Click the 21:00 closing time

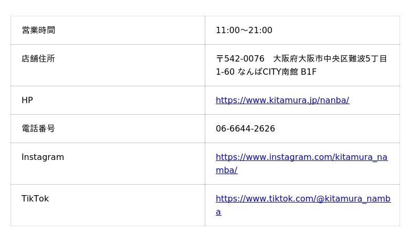[x=260, y=30]
